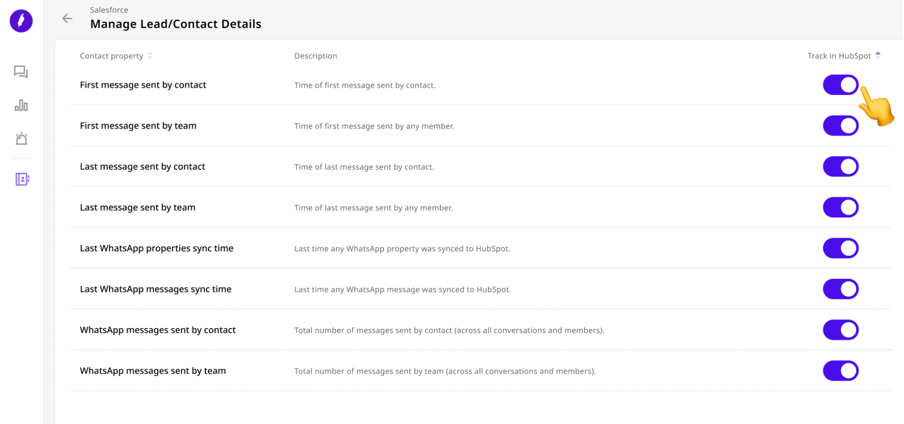The image size is (904, 424).
Task: Toggle Last message sent by contact tracking
Action: click(x=841, y=167)
